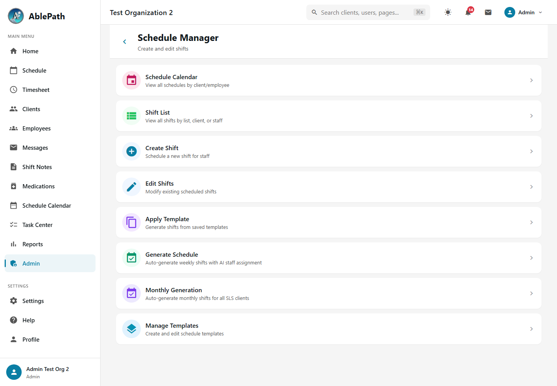Open the mail envelope icon in header
Viewport: 557px width, 386px height.
tap(488, 12)
